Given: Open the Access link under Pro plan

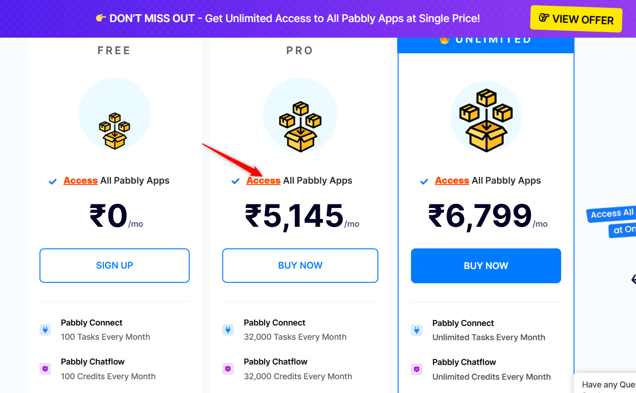Looking at the screenshot, I should click(x=264, y=181).
